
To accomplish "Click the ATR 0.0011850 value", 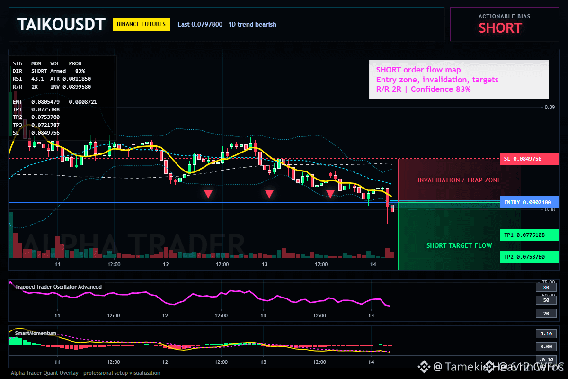I will pyautogui.click(x=71, y=78).
